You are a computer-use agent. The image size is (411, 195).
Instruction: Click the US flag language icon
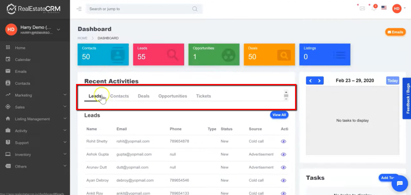tap(384, 8)
